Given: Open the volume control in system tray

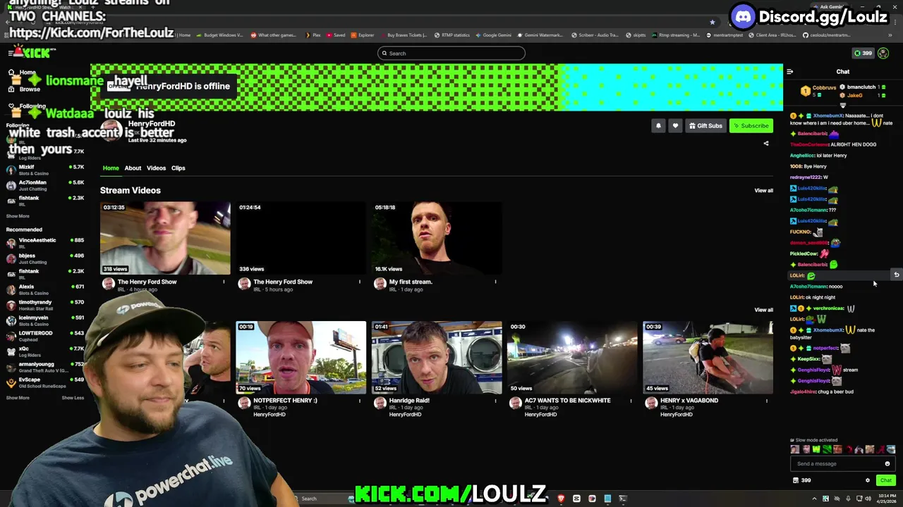Looking at the screenshot, I should point(868,499).
